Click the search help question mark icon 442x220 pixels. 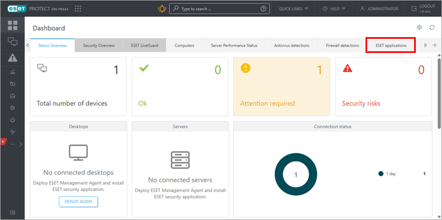pyautogui.click(x=264, y=9)
